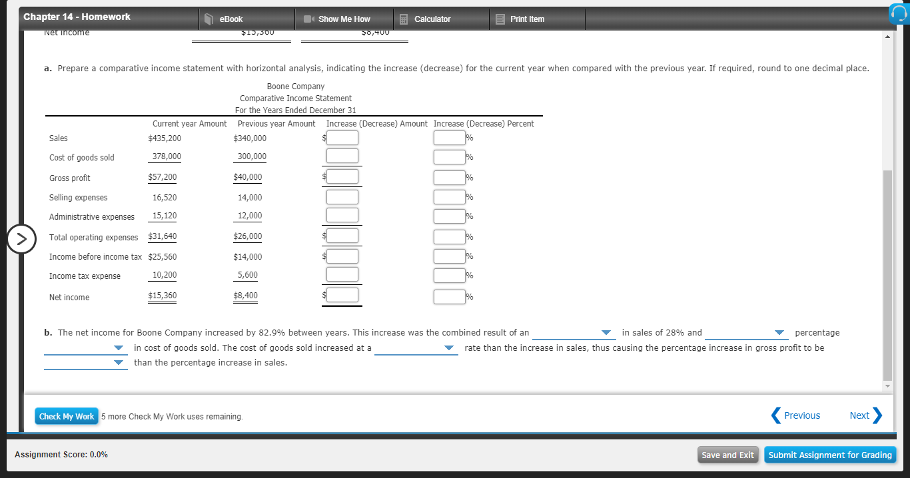Viewport: 910px width, 478px height.
Task: Click the Check My Work button
Action: (67, 416)
